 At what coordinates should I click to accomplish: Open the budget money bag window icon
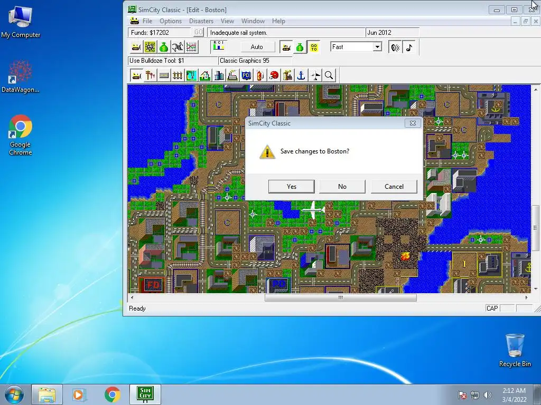164,47
